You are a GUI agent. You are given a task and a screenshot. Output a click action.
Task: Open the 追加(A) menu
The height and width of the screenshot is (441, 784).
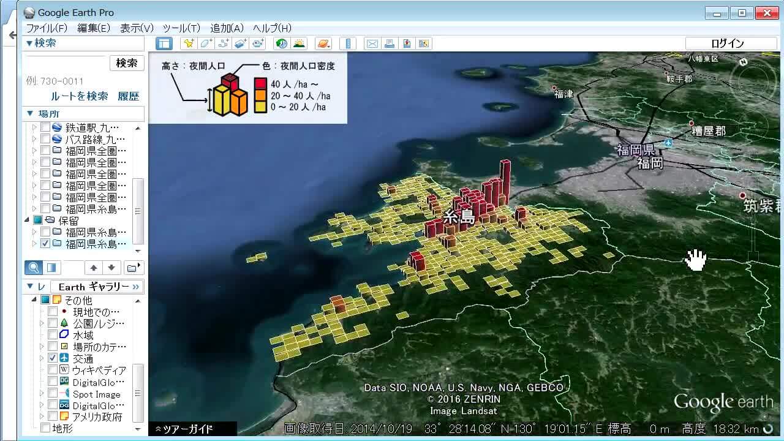227,28
